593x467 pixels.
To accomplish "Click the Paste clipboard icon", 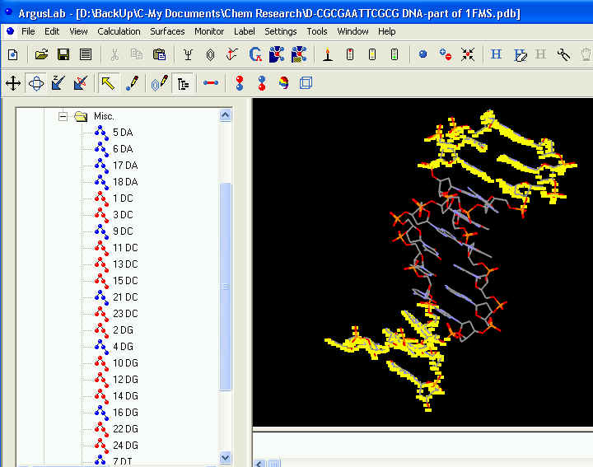I will coord(160,55).
